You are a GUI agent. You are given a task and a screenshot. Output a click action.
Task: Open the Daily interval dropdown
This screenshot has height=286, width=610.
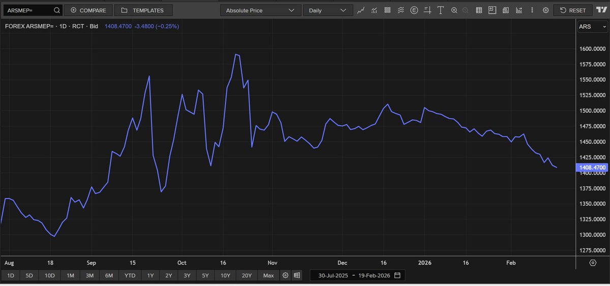[328, 10]
